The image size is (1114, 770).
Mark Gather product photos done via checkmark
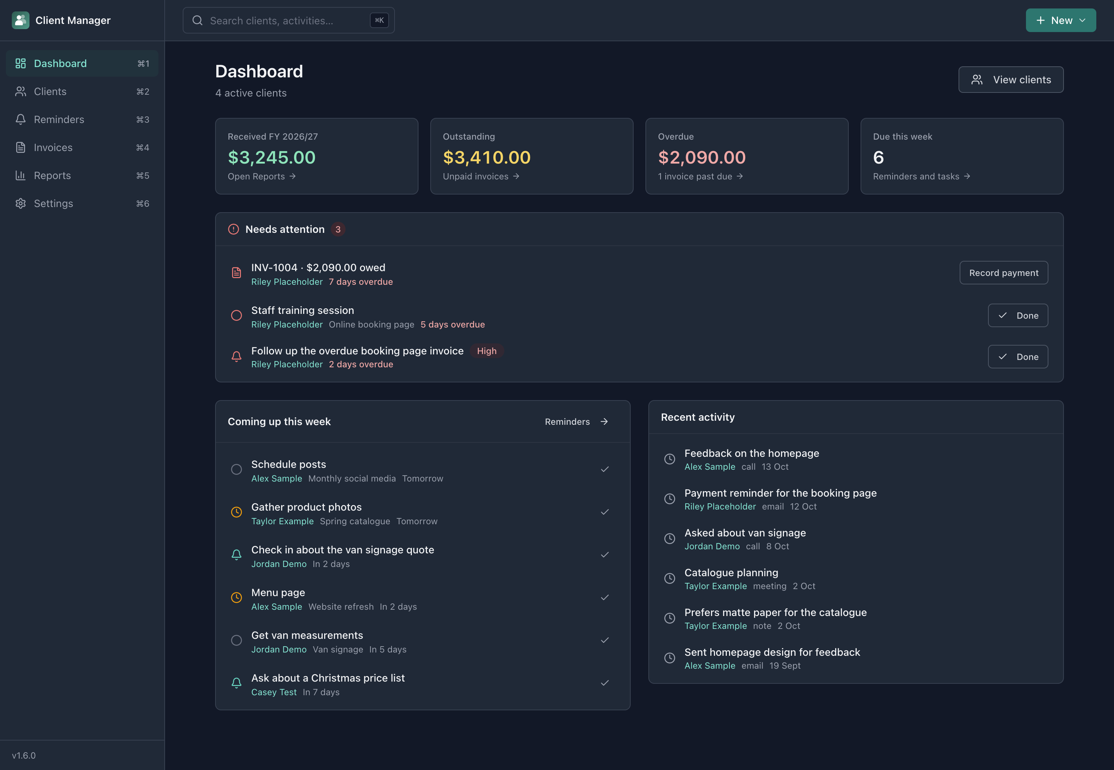pos(605,512)
